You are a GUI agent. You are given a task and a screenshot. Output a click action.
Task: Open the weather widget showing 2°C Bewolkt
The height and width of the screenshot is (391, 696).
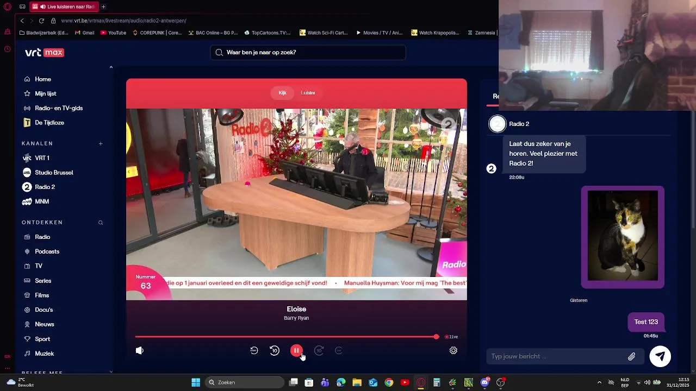(x=20, y=382)
